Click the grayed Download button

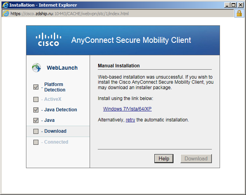196,158
